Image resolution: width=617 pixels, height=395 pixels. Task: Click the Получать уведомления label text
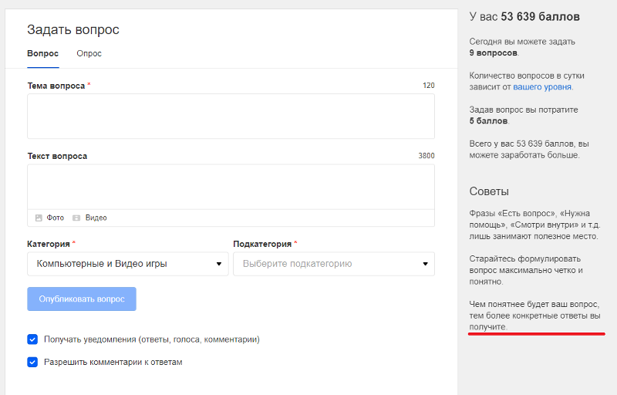(x=151, y=339)
